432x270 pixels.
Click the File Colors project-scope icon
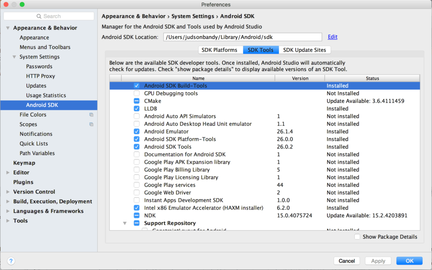pos(91,115)
